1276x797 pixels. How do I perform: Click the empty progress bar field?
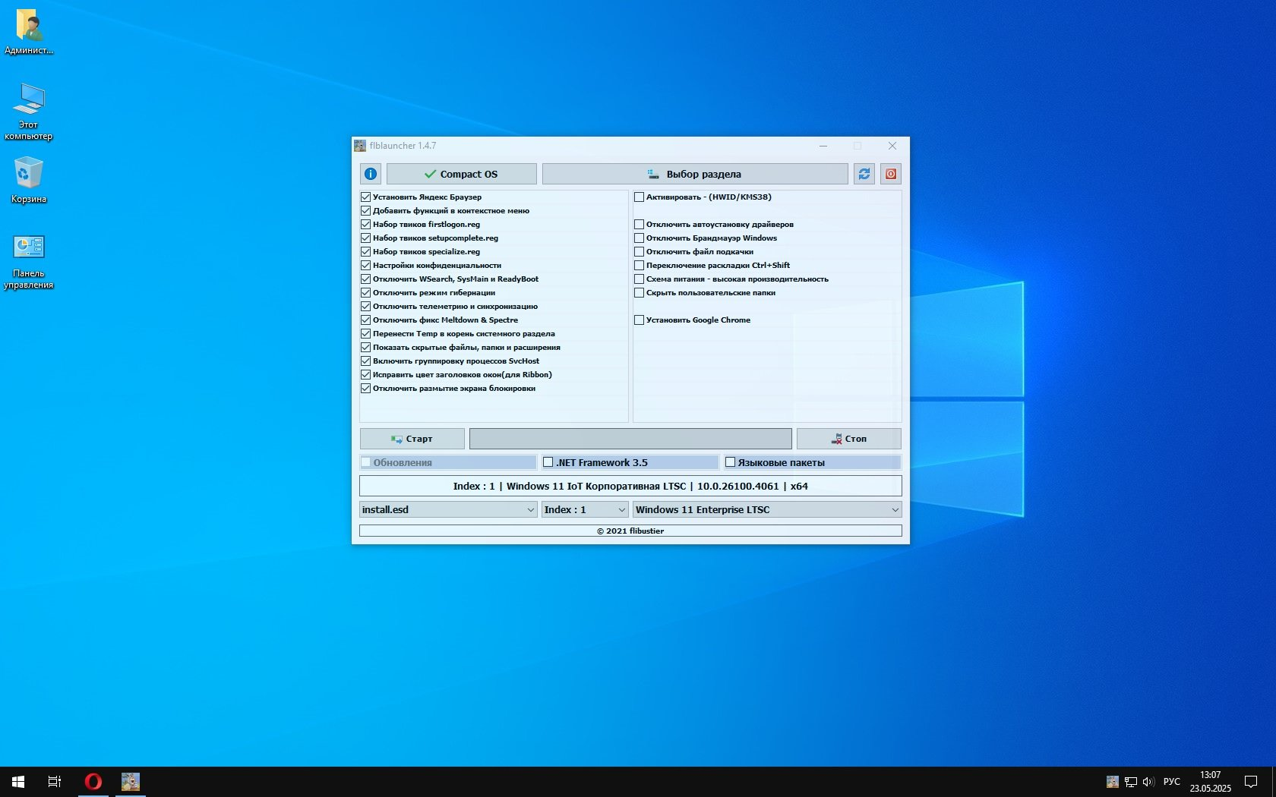tap(630, 439)
